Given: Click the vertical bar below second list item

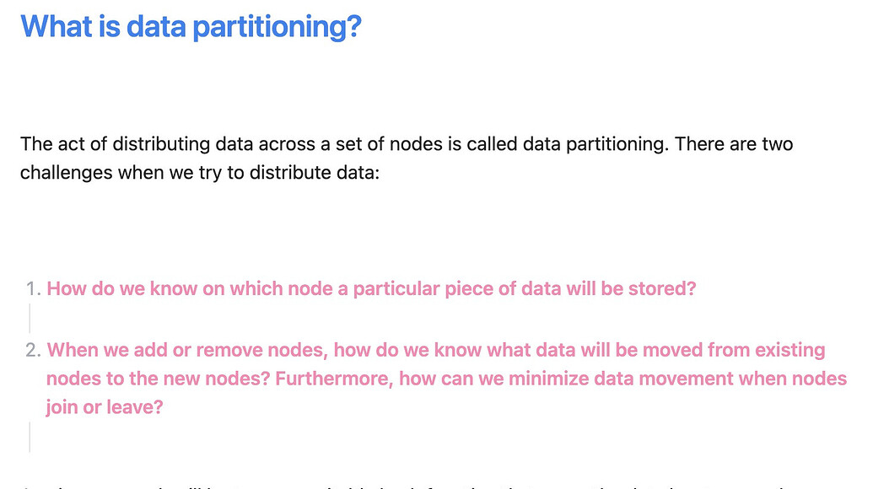Looking at the screenshot, I should (30, 437).
